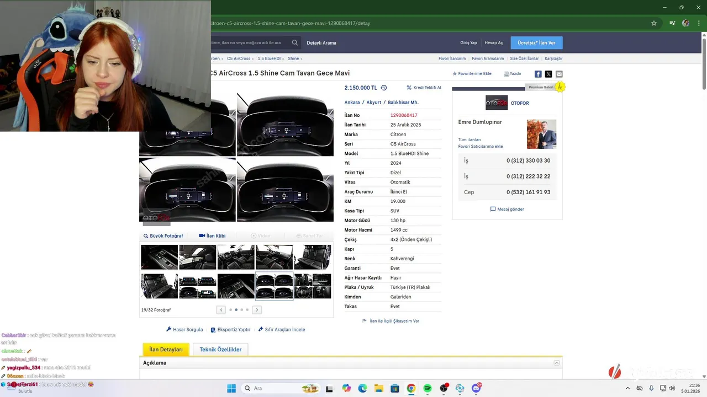Click the price history clock icon
The image size is (707, 397).
[384, 88]
